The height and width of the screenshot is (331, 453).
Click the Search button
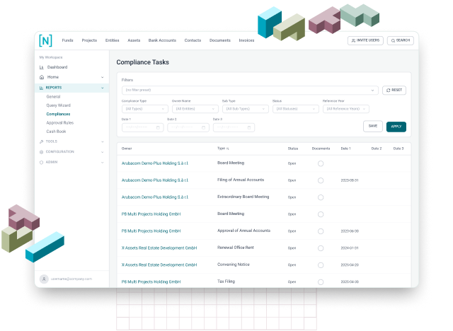tap(401, 41)
